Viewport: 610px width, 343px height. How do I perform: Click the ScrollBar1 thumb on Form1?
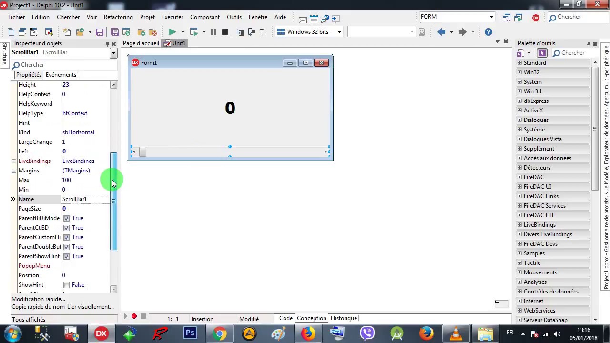142,151
